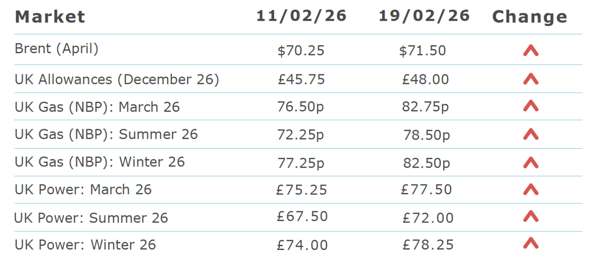Screen dimensions: 600x266
Task: Click the Market column header
Action: tap(50, 17)
